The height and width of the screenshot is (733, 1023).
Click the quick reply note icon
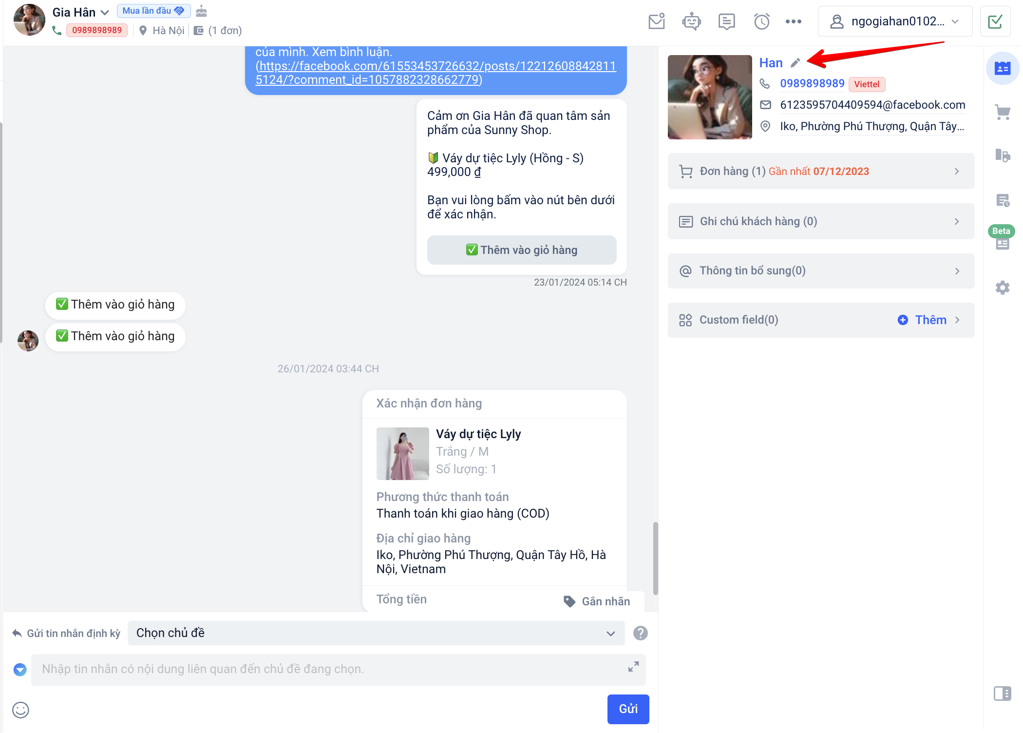point(726,21)
